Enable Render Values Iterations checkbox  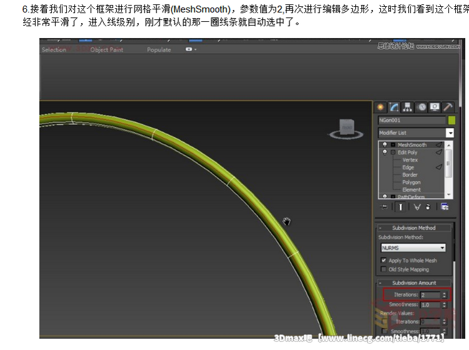pos(385,322)
